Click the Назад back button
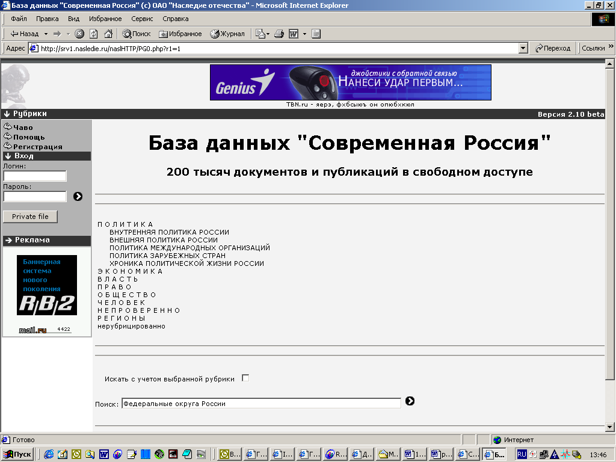This screenshot has width=616, height=462. 24,34
